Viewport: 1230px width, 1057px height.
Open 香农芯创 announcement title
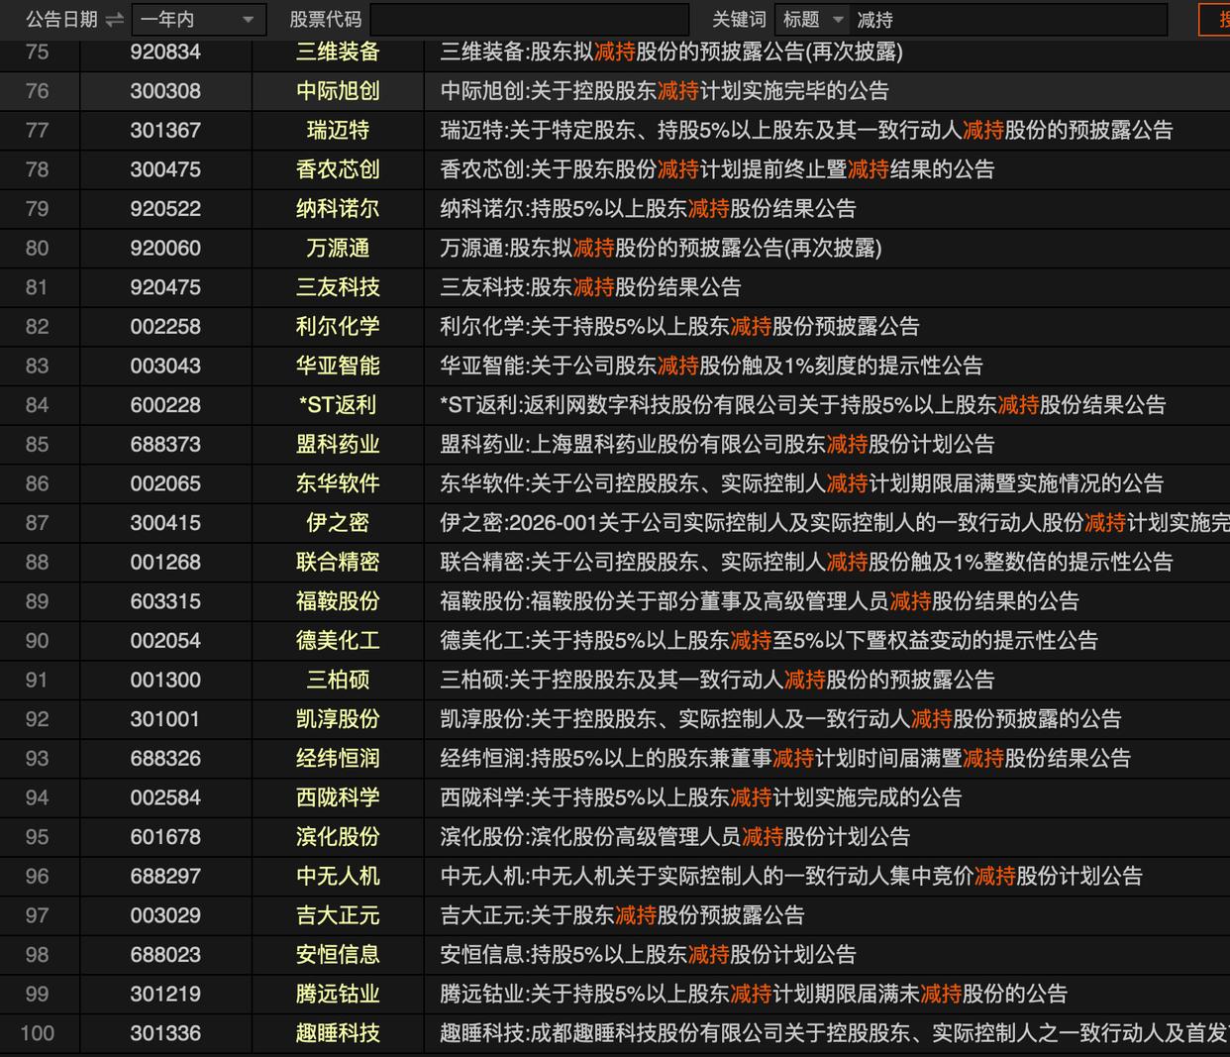pyautogui.click(x=717, y=169)
